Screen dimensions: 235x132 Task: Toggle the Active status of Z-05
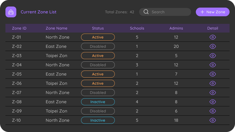[x=98, y=74]
